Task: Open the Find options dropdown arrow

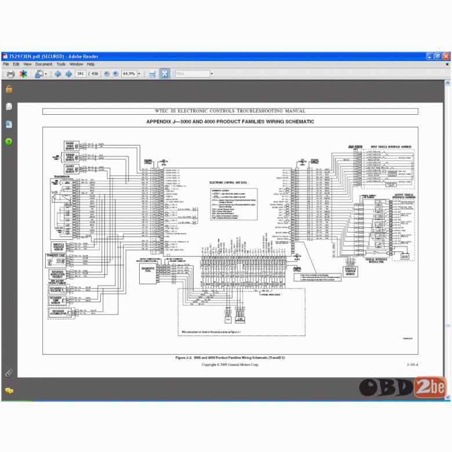Action: (x=212, y=74)
